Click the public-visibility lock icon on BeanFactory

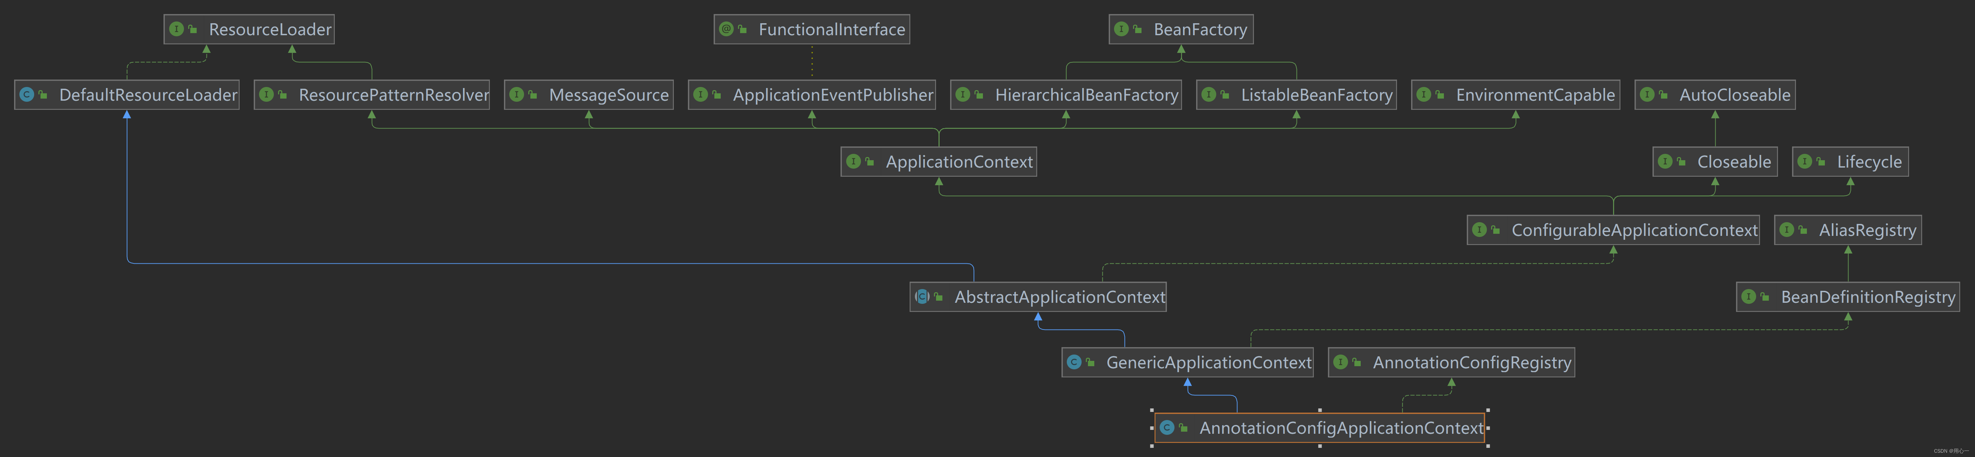(1138, 29)
